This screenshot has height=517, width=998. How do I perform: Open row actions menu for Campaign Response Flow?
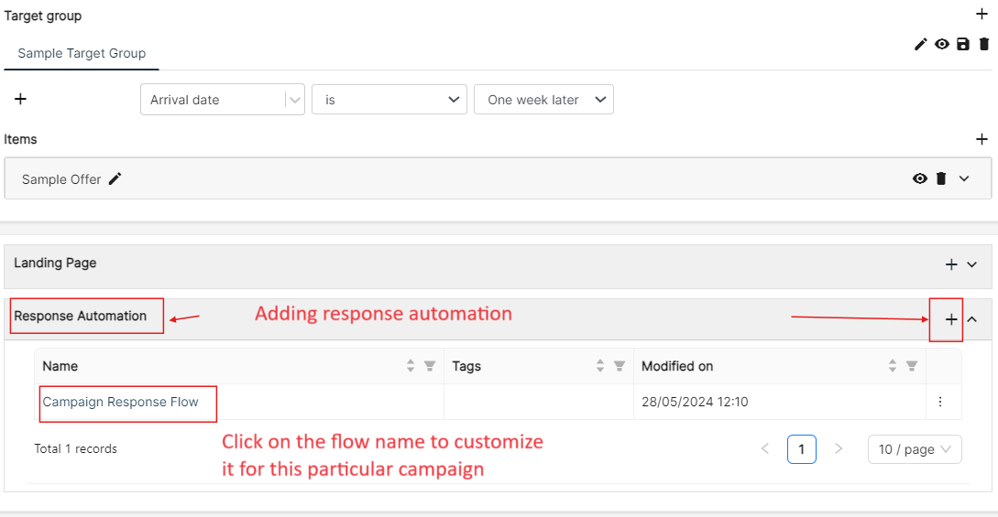pos(940,402)
